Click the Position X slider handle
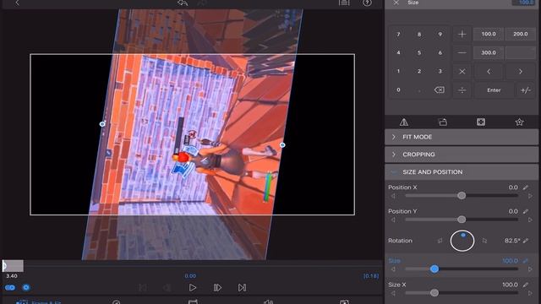The width and height of the screenshot is (541, 304). point(462,196)
